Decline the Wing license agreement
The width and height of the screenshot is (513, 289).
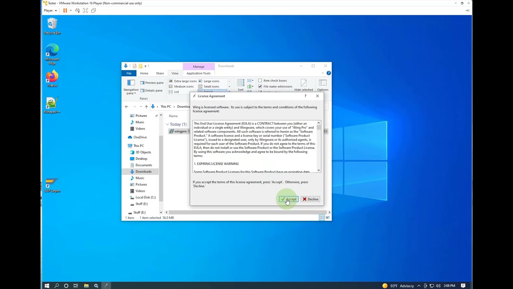[x=311, y=199]
